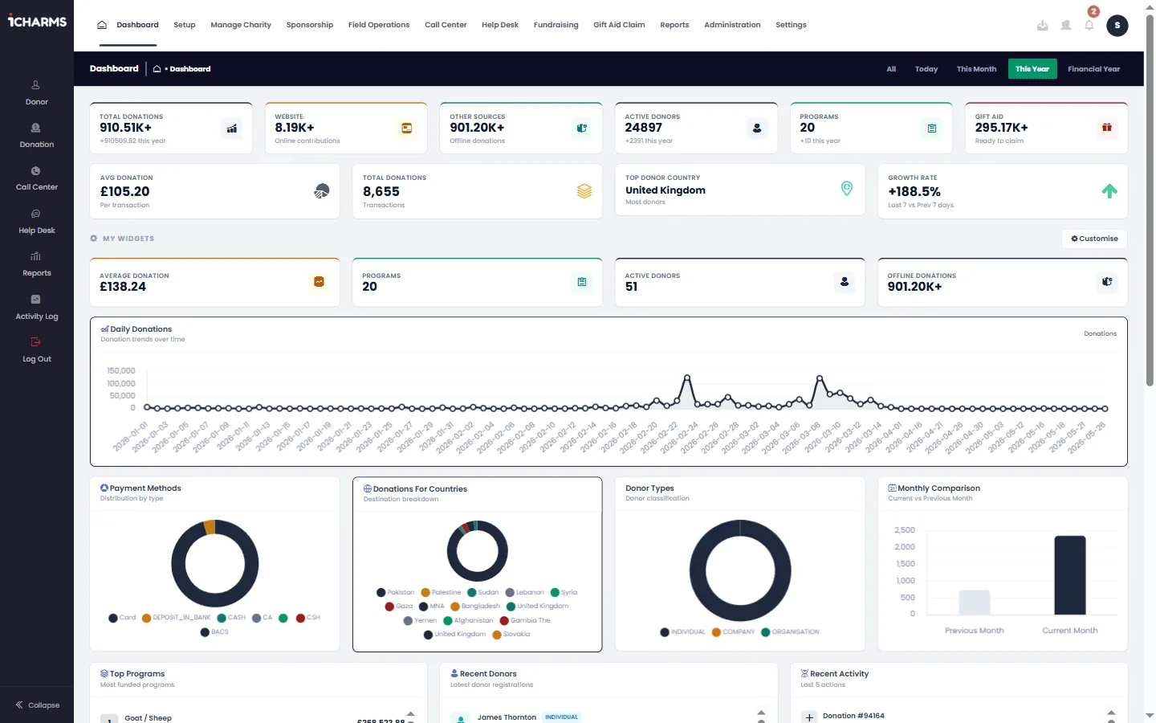1156x723 pixels.
Task: Toggle the Card legend in Payment Methods
Action: pyautogui.click(x=122, y=618)
